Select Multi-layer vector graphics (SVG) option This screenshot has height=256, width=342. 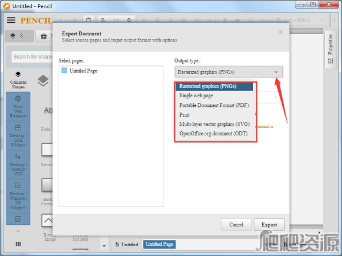(x=214, y=123)
